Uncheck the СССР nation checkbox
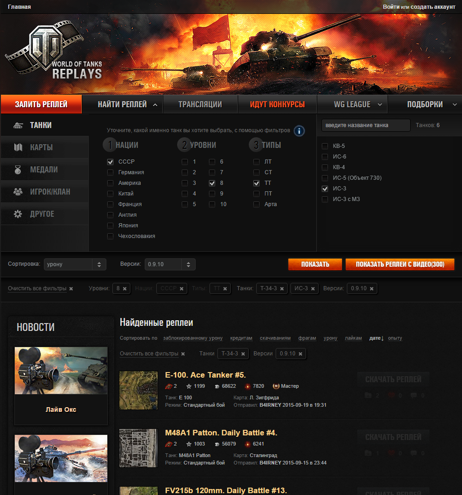Screen dimensions: 462x495 click(x=110, y=162)
